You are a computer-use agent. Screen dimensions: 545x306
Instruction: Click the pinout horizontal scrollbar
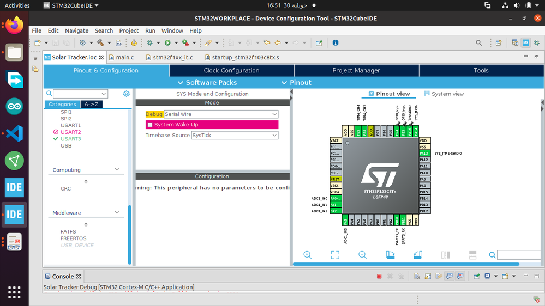tap(406, 265)
